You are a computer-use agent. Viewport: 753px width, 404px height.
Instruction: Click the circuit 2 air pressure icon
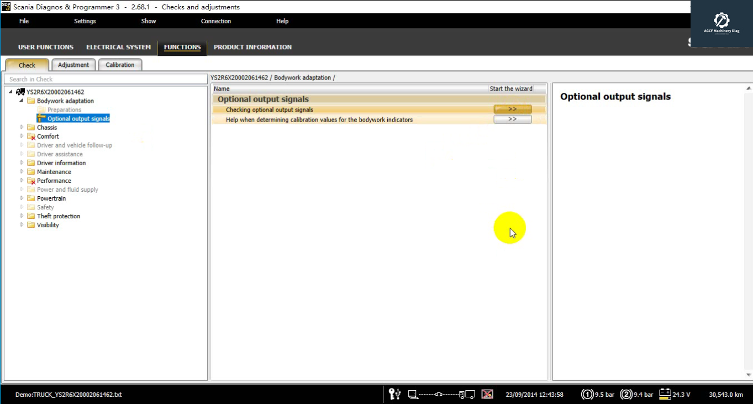click(626, 395)
